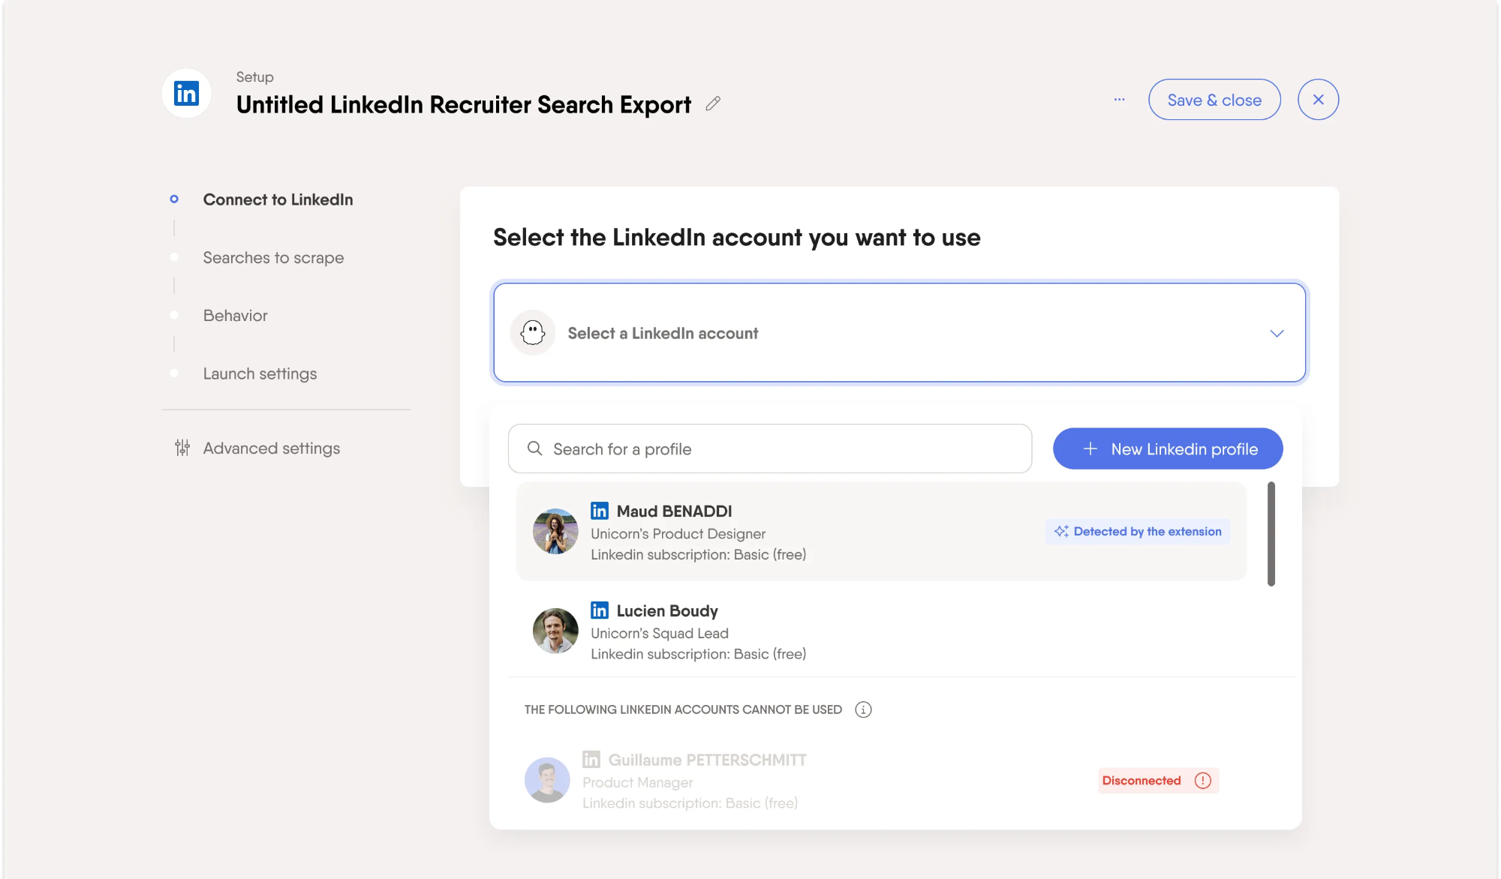Click Guillaume PETTERSCHMITT's avatar
Viewport: 1501px width, 879px height.
pyautogui.click(x=547, y=780)
